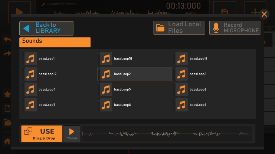Image resolution: width=275 pixels, height=154 pixels.
Task: Click the bassLoop1 music note icon
Action: (x=31, y=59)
